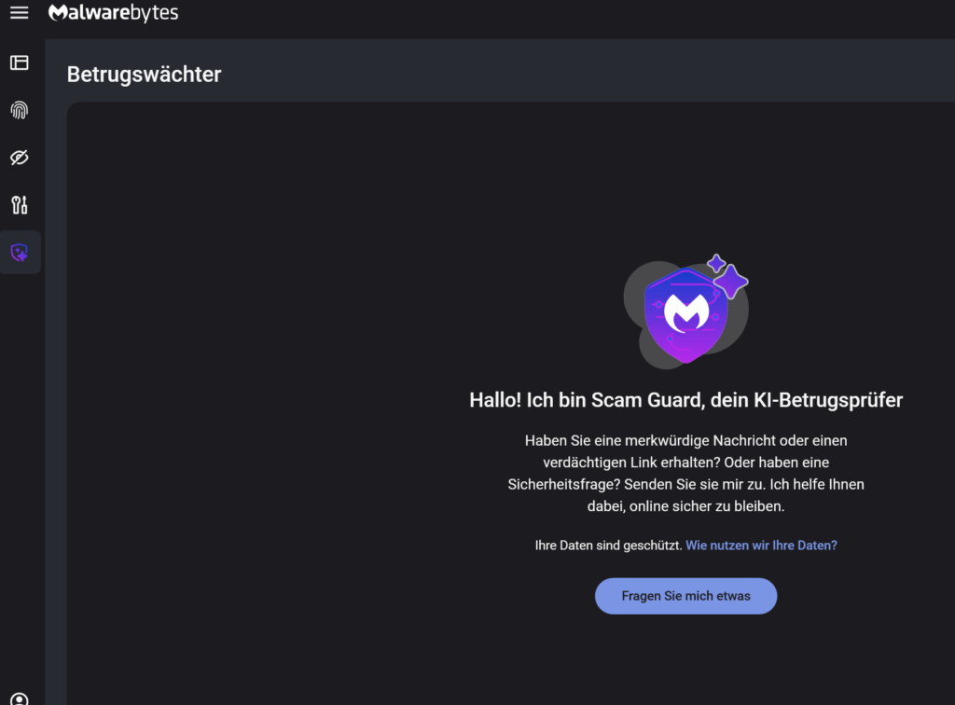
Task: Open the "Wie nutzen wir Ihre Daten?" link
Action: (761, 546)
